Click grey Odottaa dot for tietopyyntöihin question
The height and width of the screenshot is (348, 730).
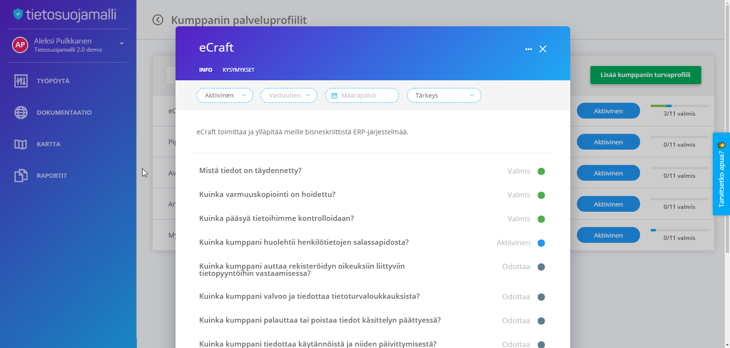click(542, 267)
